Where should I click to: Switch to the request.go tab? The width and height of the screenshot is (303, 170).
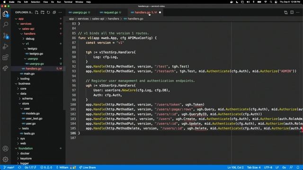[x=110, y=12]
